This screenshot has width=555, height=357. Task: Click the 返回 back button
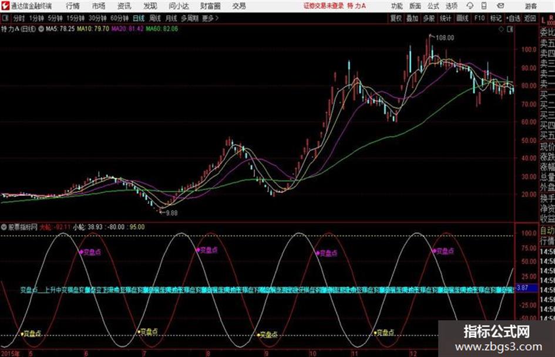(x=530, y=18)
